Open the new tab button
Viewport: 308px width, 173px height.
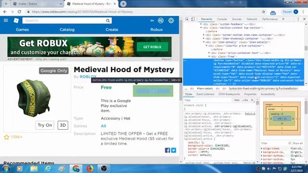(123, 4)
